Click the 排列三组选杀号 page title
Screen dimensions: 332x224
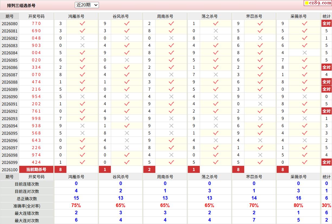[x=21, y=5]
